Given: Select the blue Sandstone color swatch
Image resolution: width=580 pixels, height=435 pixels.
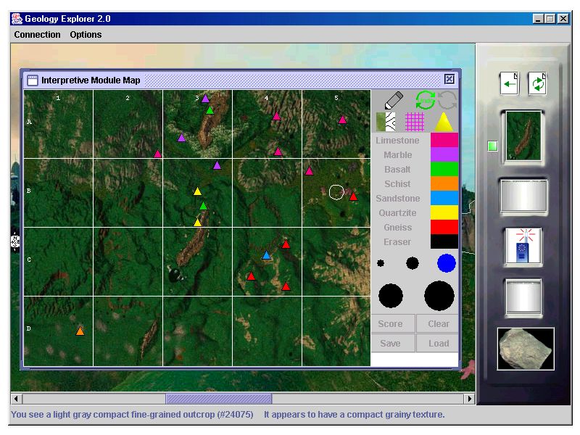Looking at the screenshot, I should pos(444,199).
